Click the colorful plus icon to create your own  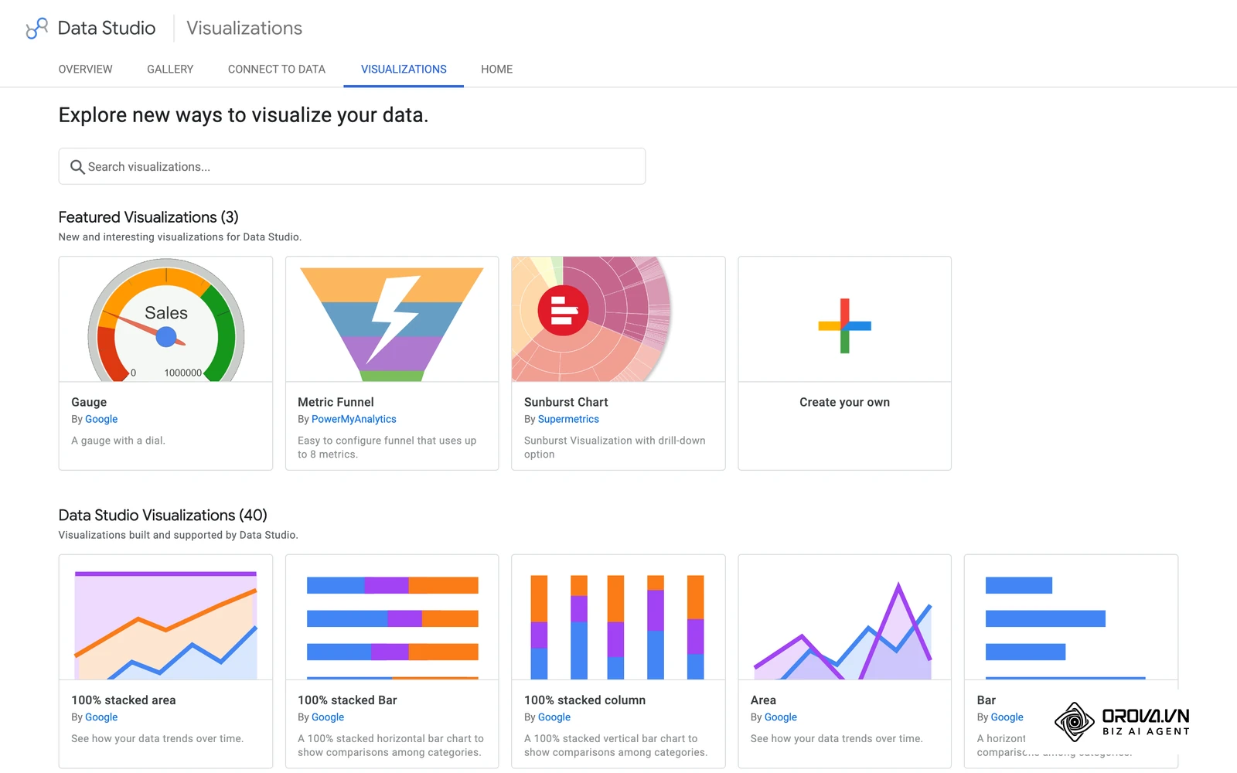click(x=844, y=326)
